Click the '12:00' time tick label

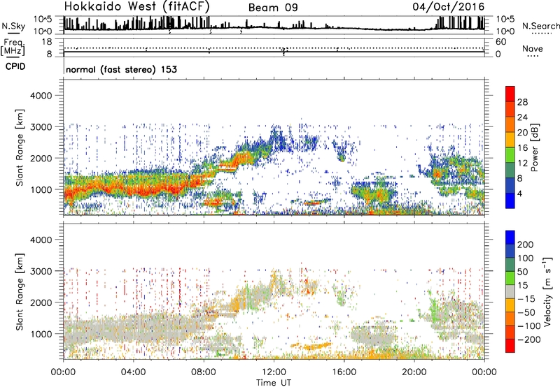point(274,372)
